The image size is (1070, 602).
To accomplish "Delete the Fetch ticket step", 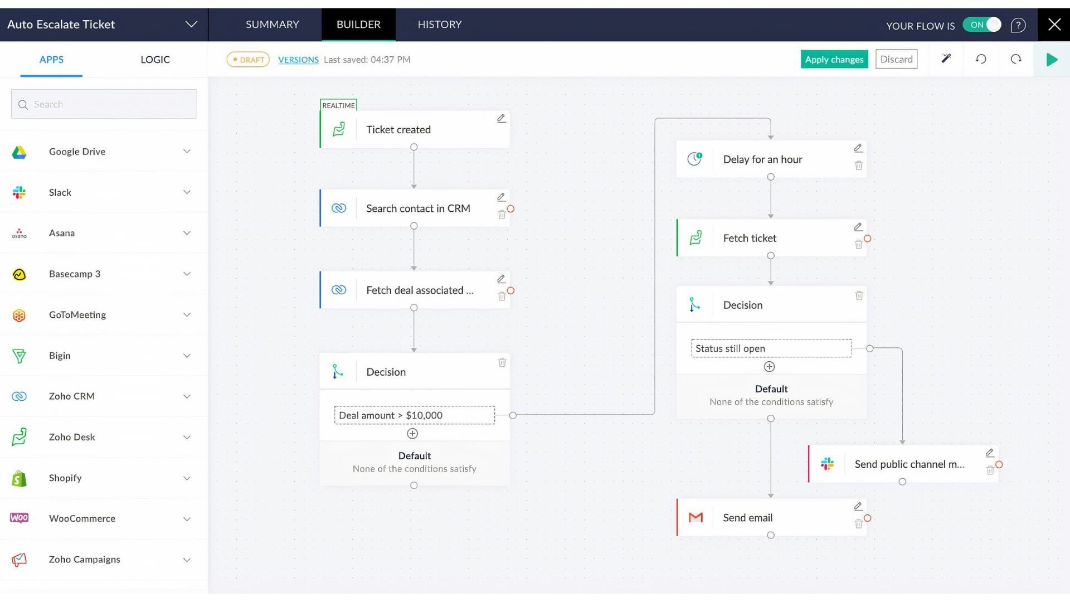I will 859,244.
